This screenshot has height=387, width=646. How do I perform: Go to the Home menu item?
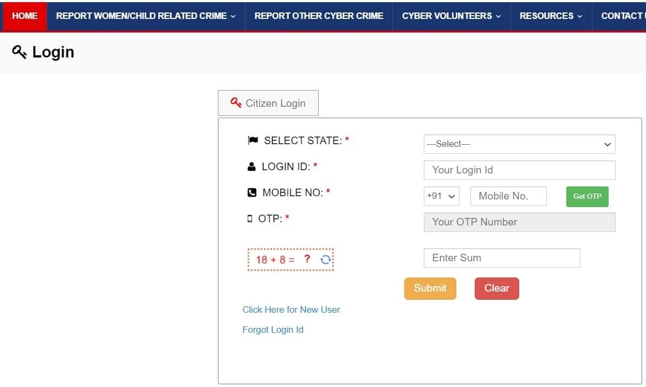[25, 16]
